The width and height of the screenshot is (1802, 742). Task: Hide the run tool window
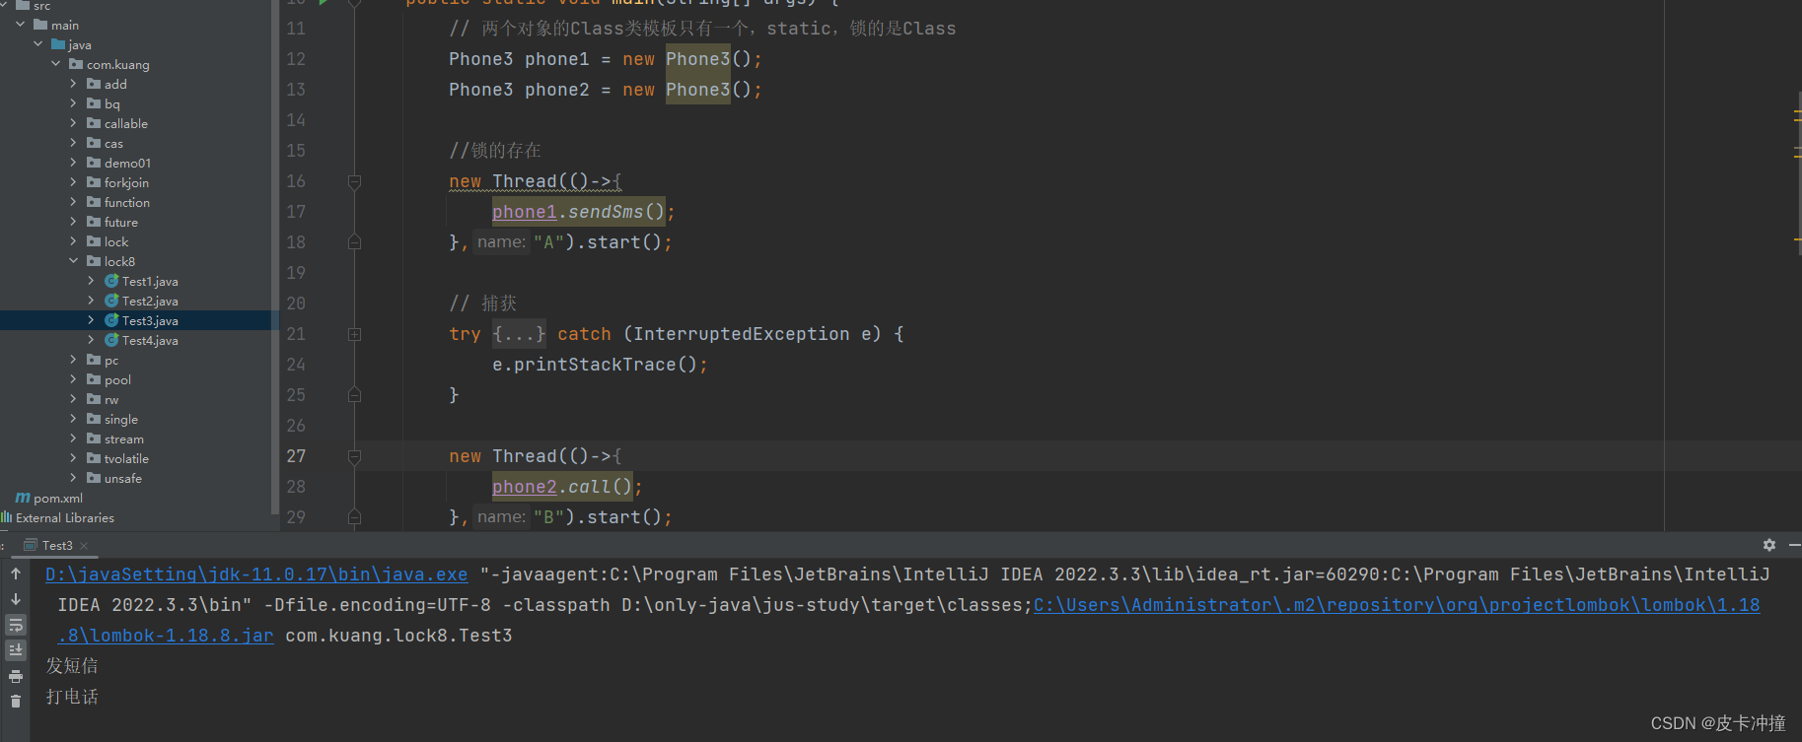point(1794,545)
